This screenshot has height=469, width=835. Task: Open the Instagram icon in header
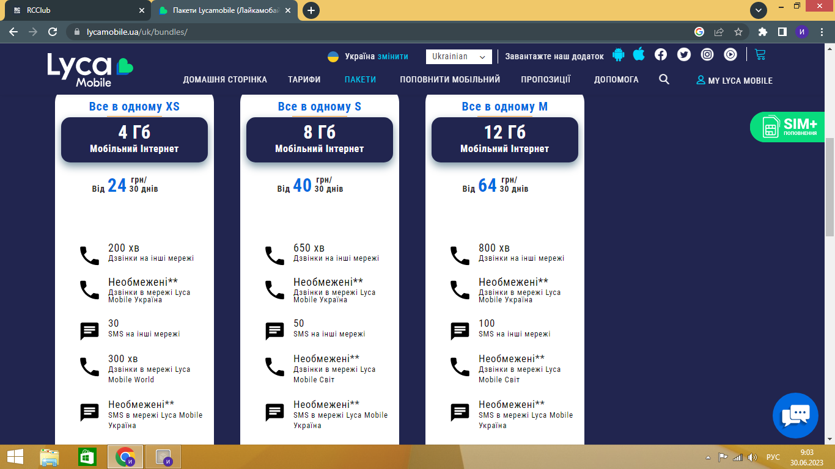(707, 54)
